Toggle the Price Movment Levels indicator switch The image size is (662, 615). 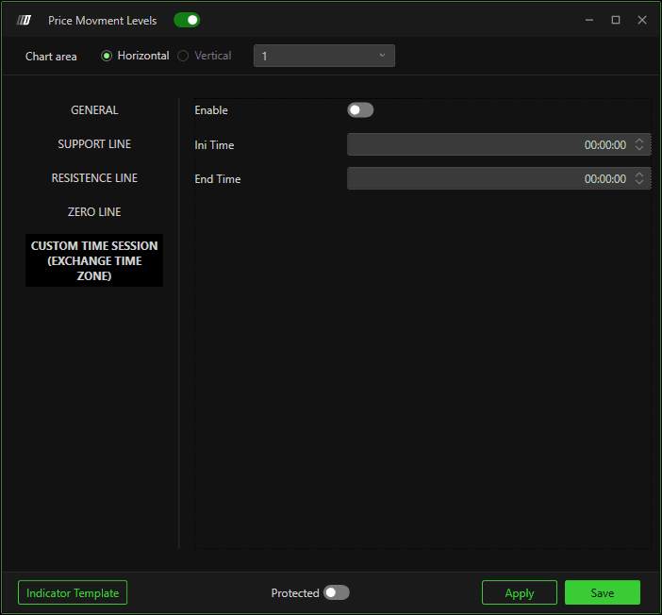[187, 20]
